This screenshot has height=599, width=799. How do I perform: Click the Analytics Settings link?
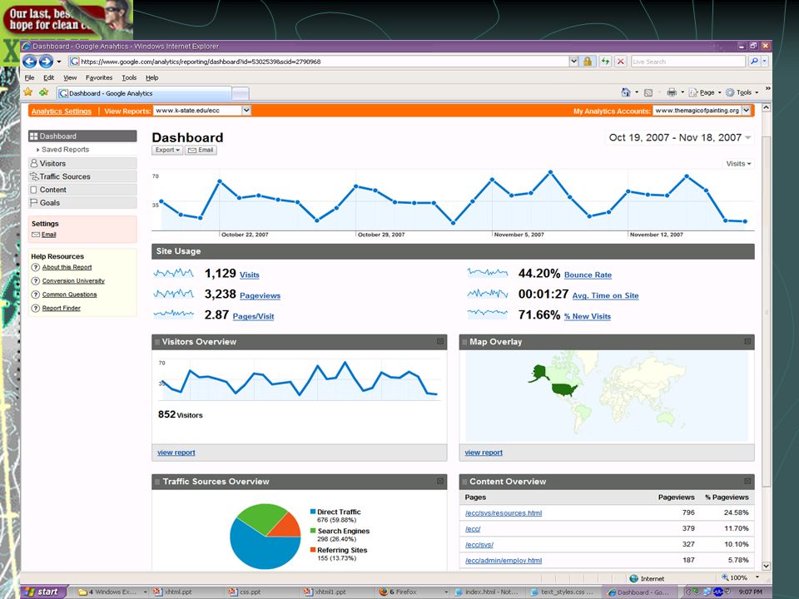point(61,111)
